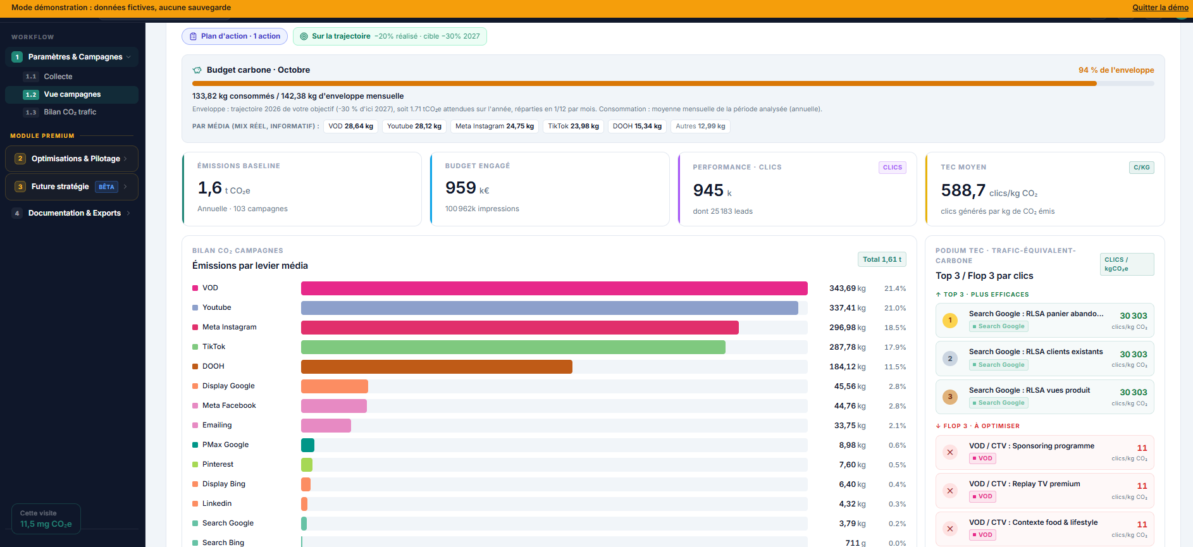1193x547 pixels.
Task: Click the Budget carbone progress bar
Action: pos(673,83)
